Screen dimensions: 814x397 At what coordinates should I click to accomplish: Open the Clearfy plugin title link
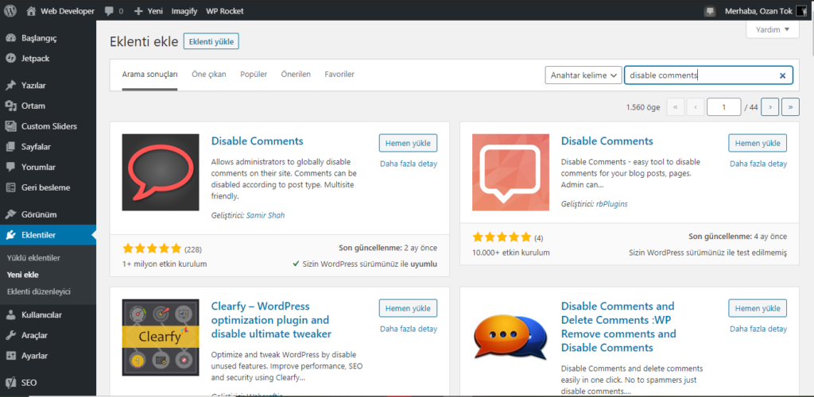(x=271, y=320)
